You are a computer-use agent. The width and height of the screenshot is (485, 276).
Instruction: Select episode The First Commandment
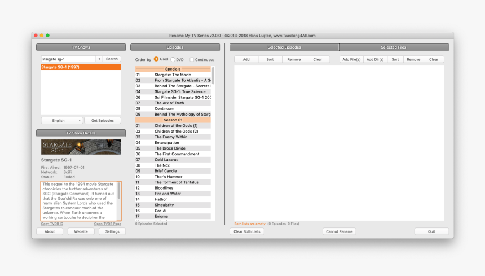(173, 154)
